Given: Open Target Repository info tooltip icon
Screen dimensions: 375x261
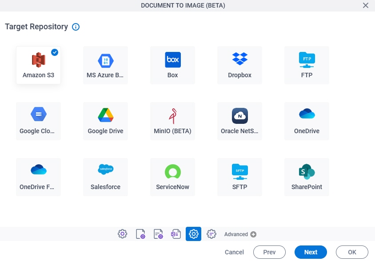Looking at the screenshot, I should pyautogui.click(x=76, y=27).
